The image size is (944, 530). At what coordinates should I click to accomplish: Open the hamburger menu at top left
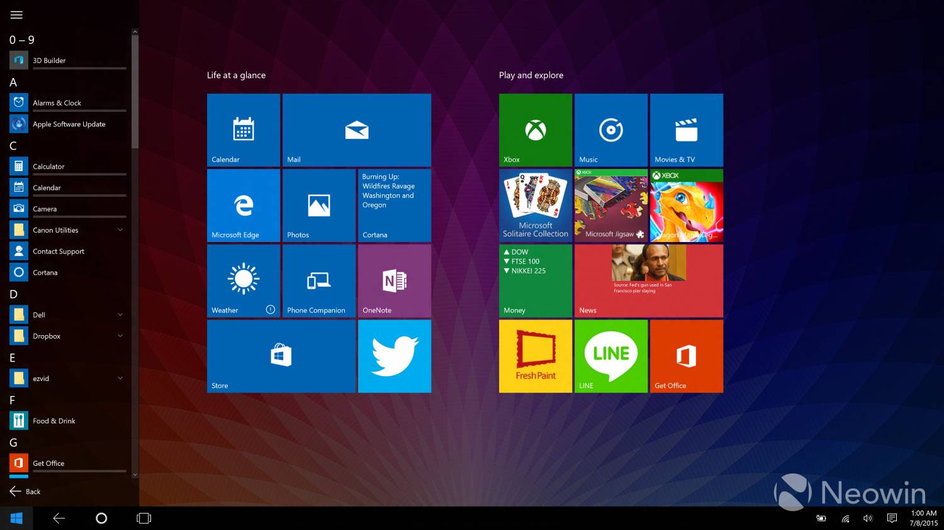16,14
